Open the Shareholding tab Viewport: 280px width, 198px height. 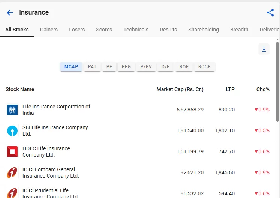203,30
